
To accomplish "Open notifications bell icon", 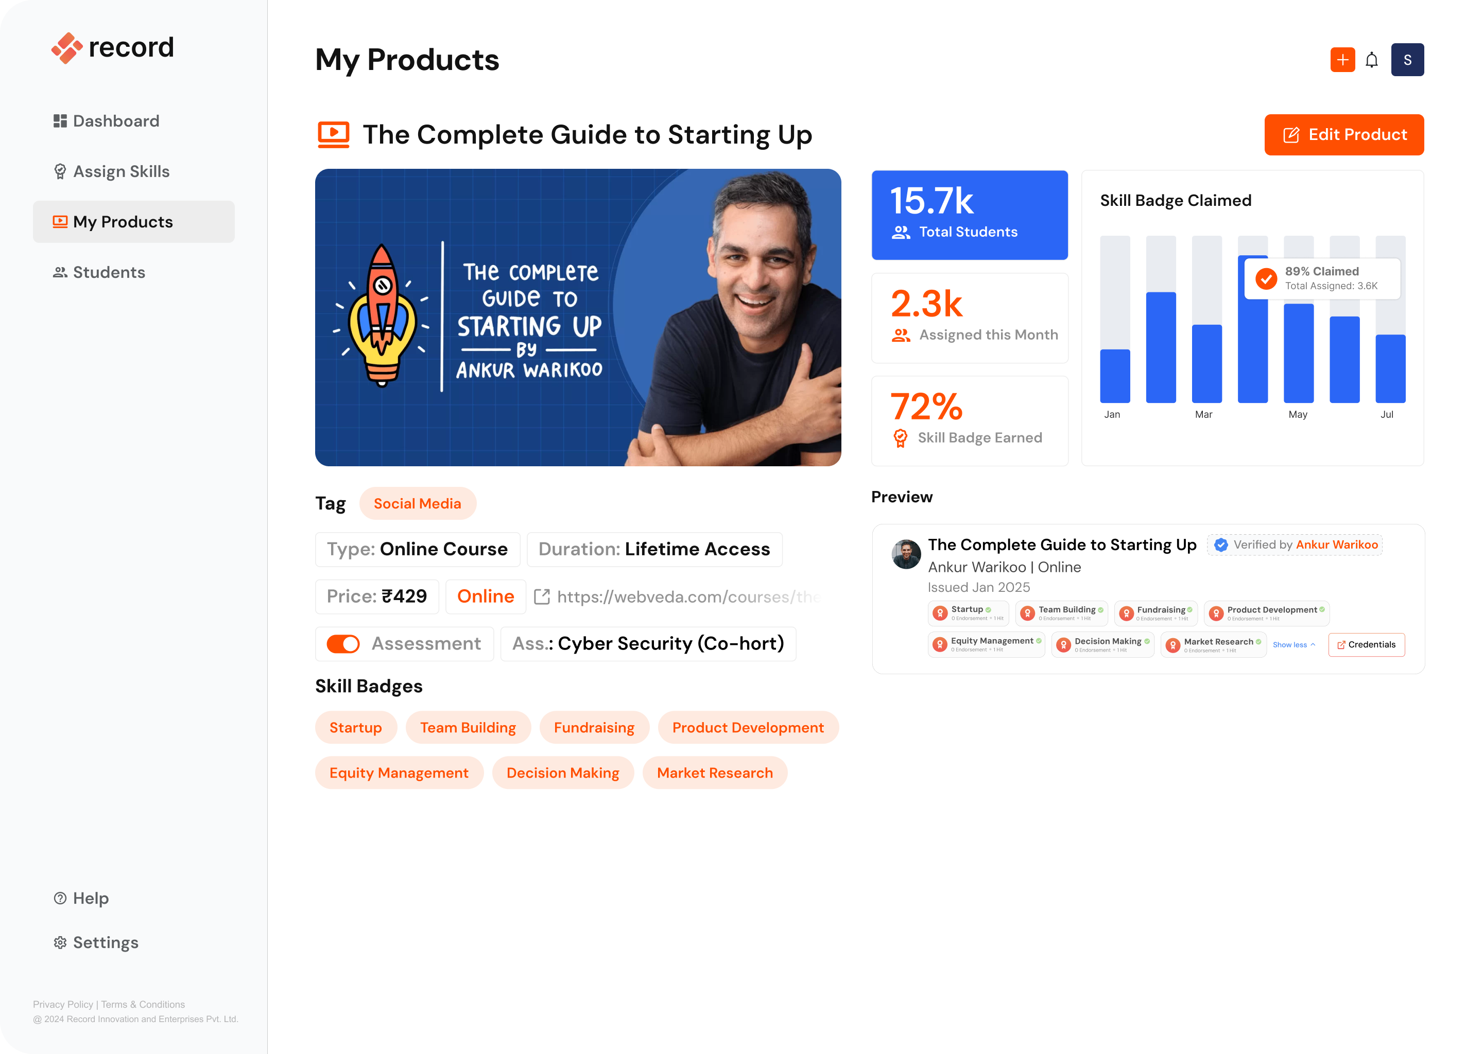I will 1371,60.
